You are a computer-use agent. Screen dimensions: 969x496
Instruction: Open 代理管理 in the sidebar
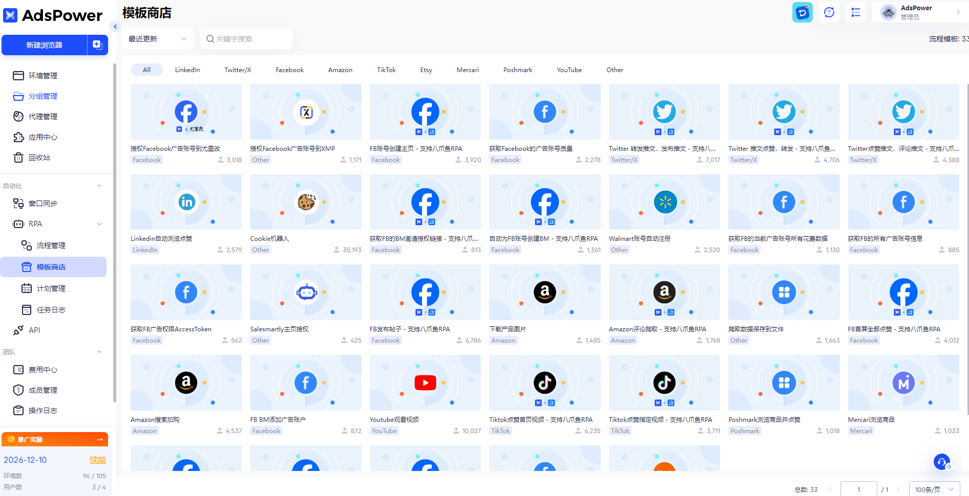[43, 117]
